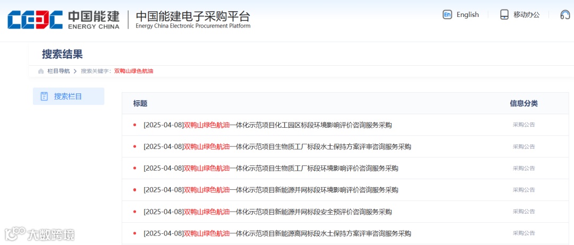The image size is (574, 245).
Task: Click the breadcrumb chevron after 栏目导航
Action: (75, 71)
